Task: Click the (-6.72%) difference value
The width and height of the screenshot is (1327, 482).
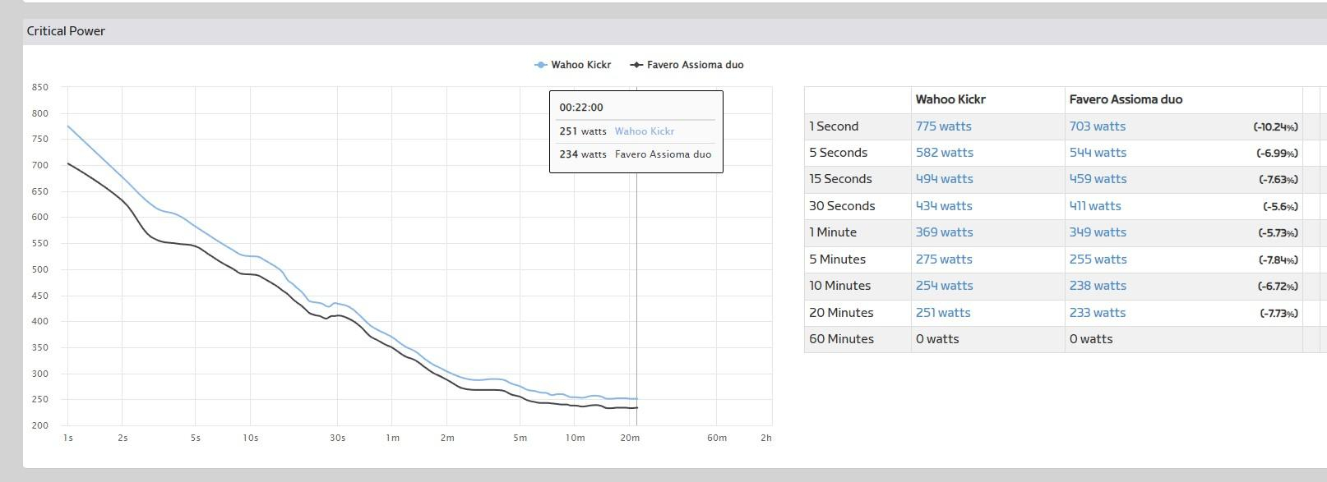Action: point(1278,287)
